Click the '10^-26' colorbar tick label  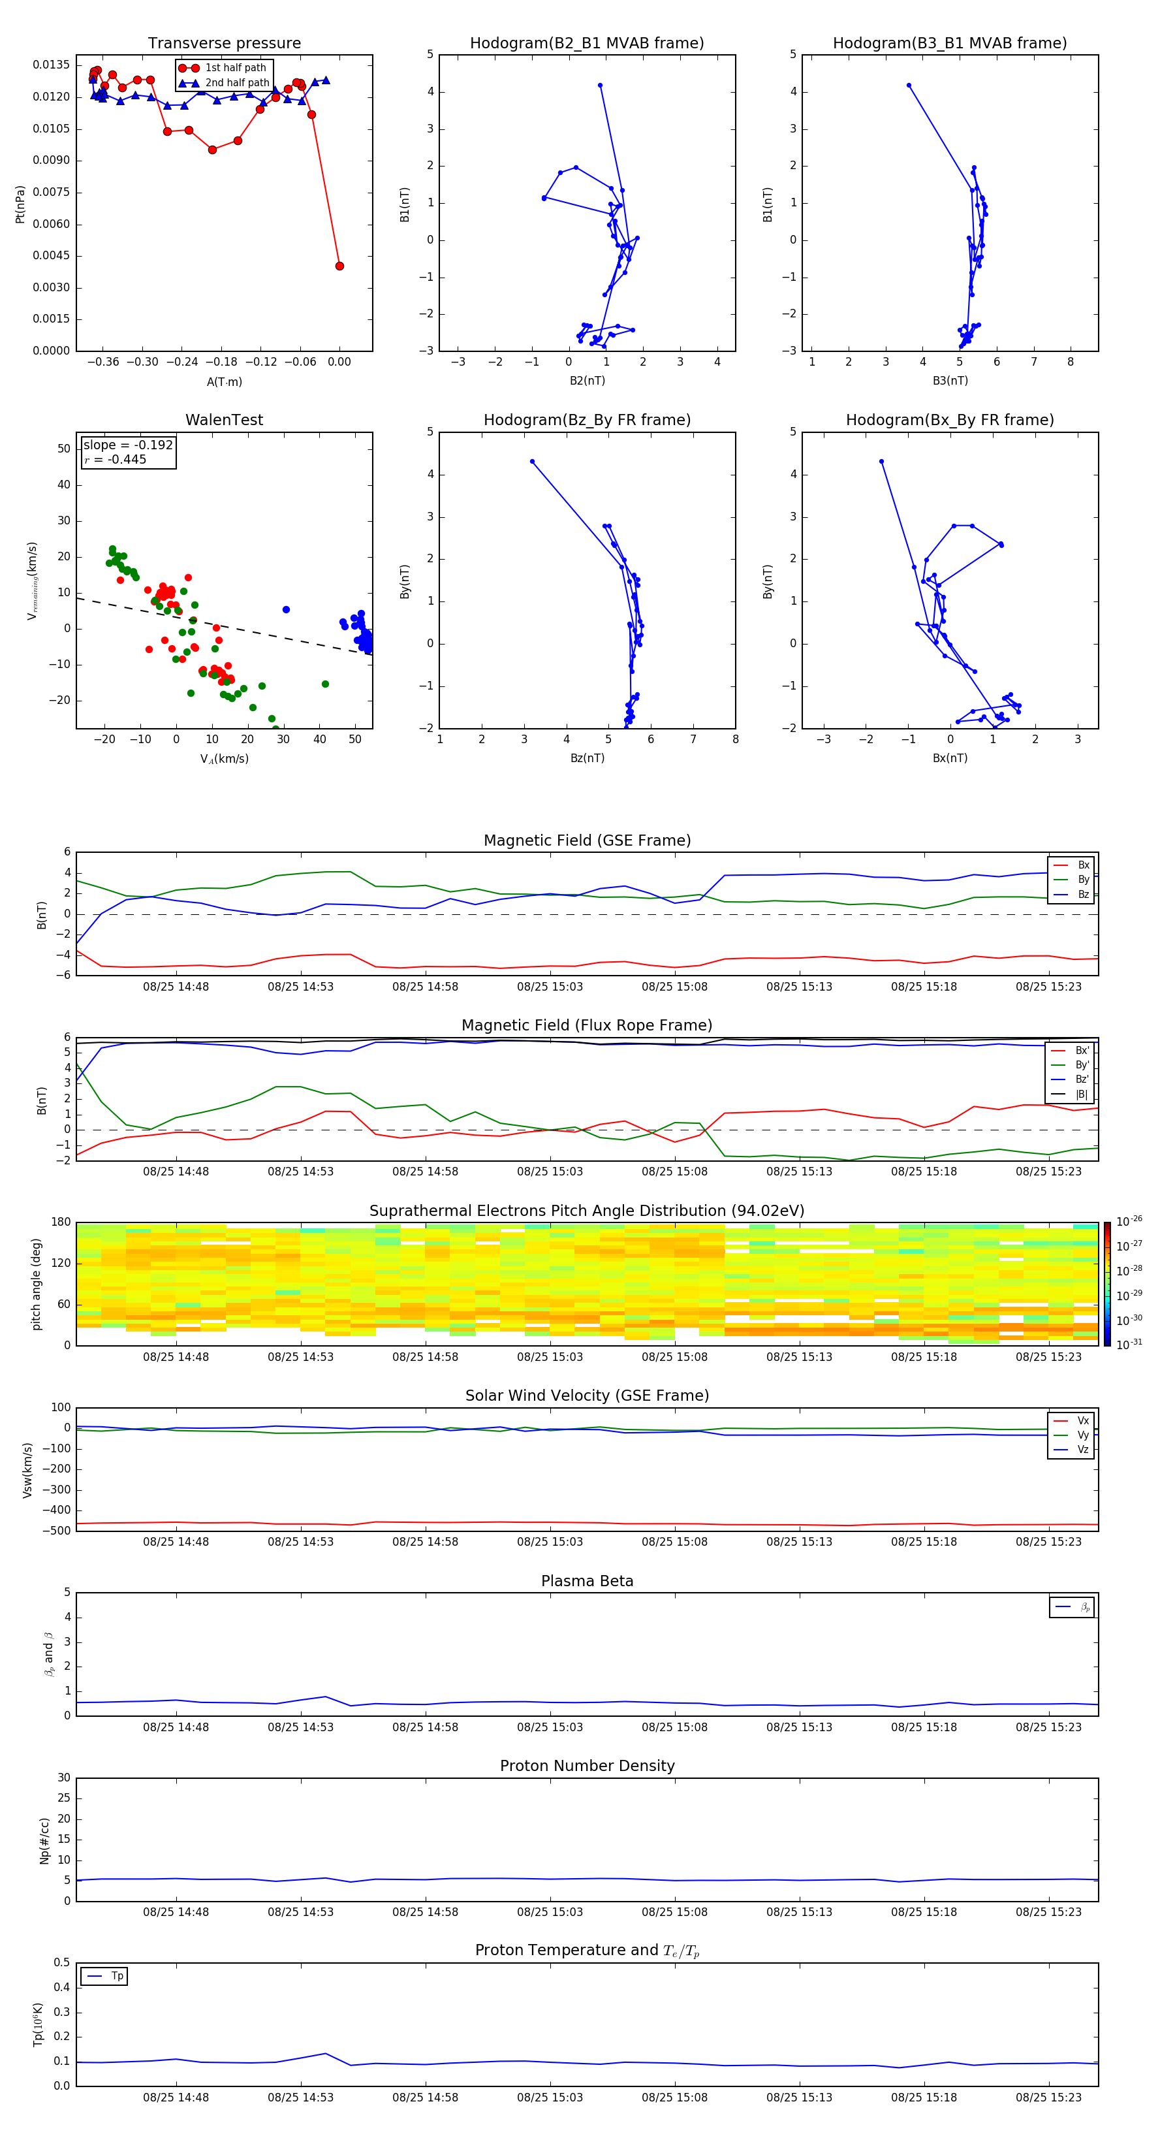pos(1129,1221)
